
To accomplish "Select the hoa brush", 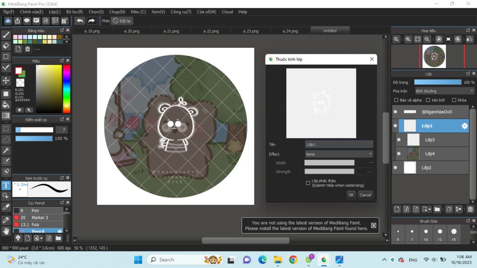I will pos(38,225).
